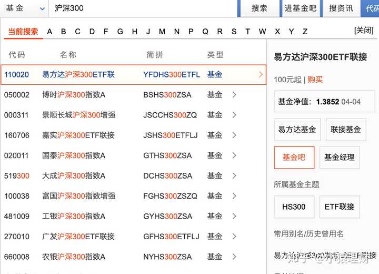The height and width of the screenshot is (274, 379).
Task: Expand arrow on 景顺长城沪深300增强 row
Action: tap(234, 115)
